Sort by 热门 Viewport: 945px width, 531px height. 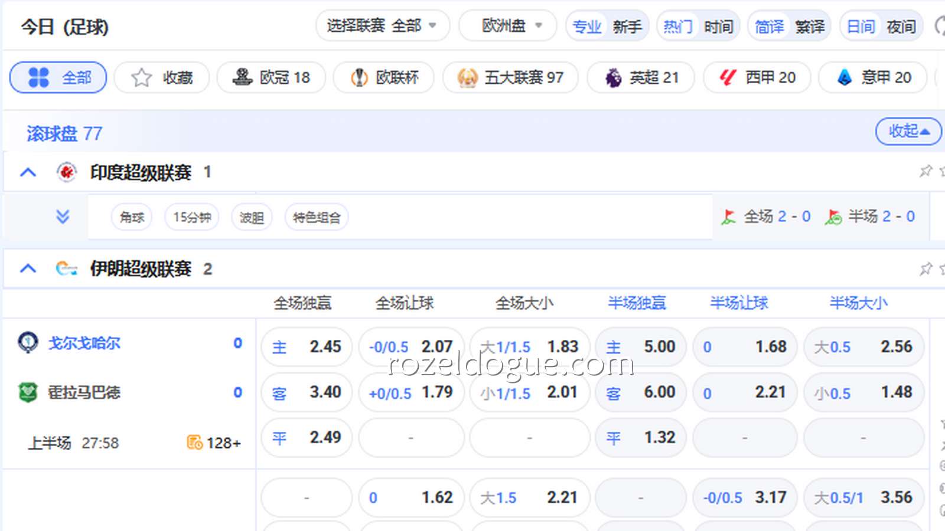coord(677,27)
